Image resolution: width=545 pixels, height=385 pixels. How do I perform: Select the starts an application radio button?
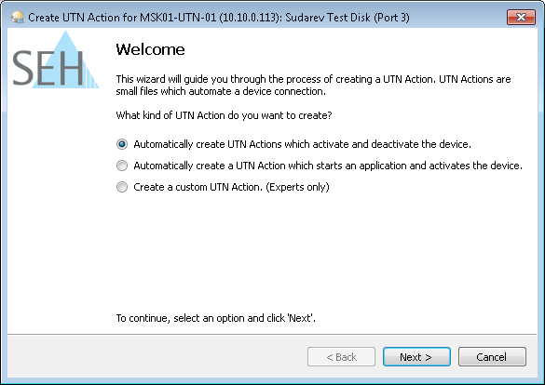coord(122,166)
